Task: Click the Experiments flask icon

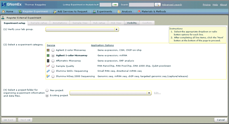Action: [x=94, y=12]
